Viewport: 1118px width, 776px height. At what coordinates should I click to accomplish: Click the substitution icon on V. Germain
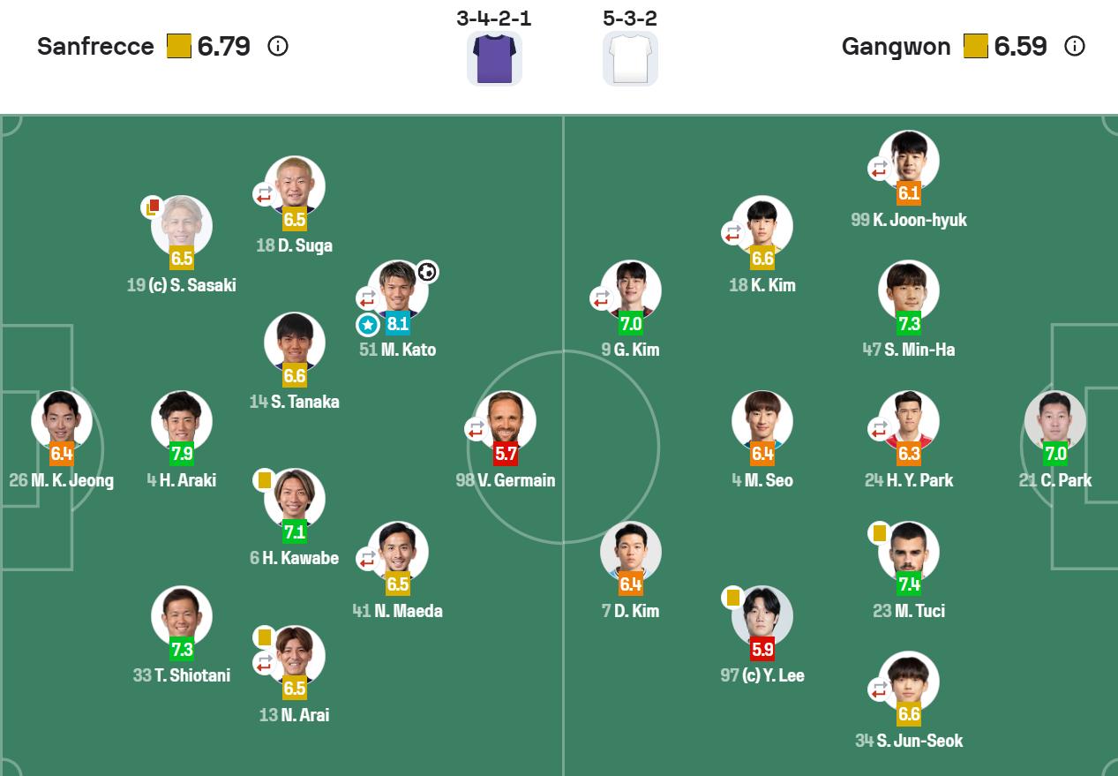click(476, 429)
